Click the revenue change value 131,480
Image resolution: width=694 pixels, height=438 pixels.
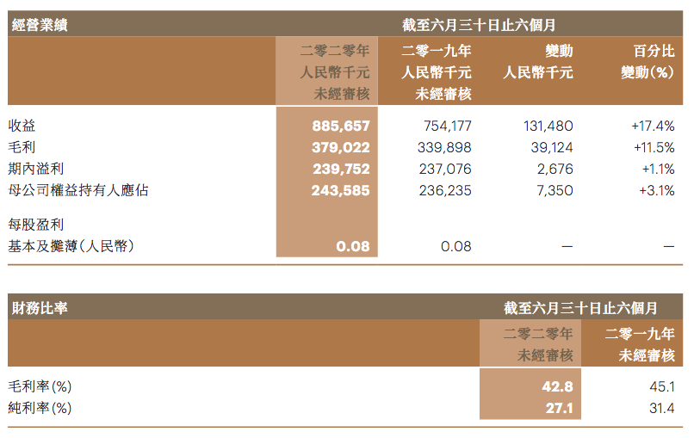click(x=548, y=126)
